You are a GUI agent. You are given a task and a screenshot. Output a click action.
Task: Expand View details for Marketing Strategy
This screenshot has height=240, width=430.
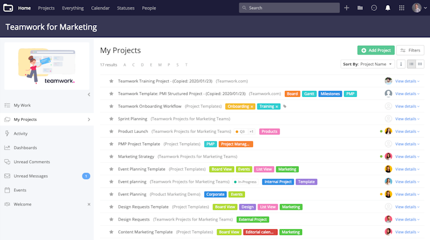407,157
